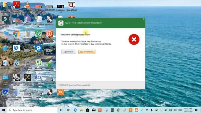Select the Tiger Face desktop file
The height and width of the screenshot is (113, 201).
pyautogui.click(x=50, y=51)
